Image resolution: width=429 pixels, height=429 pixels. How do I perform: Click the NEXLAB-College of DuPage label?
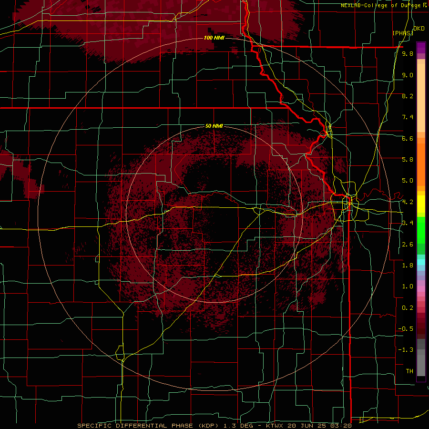[x=381, y=5]
